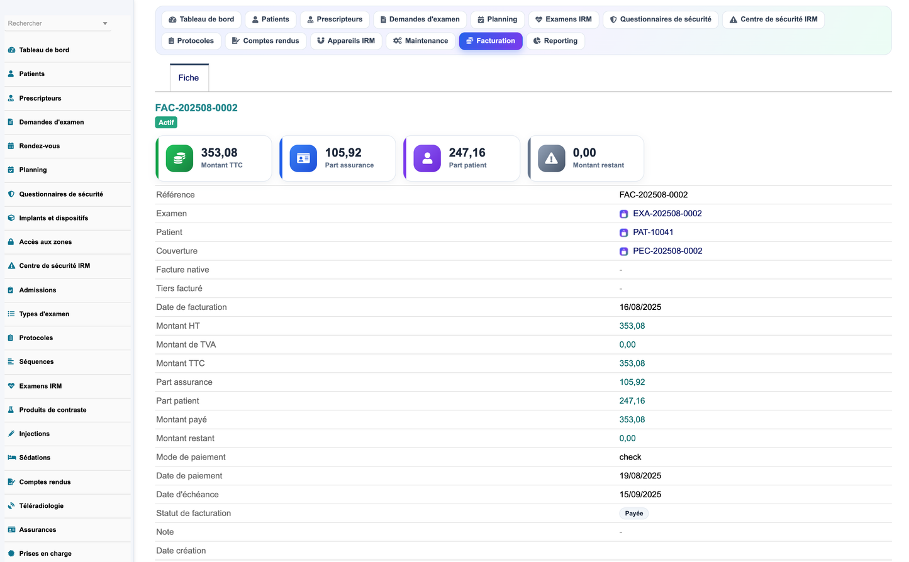The height and width of the screenshot is (562, 909).
Task: Click the Questionnaires de sécurité shield icon in sidebar
Action: [11, 194]
